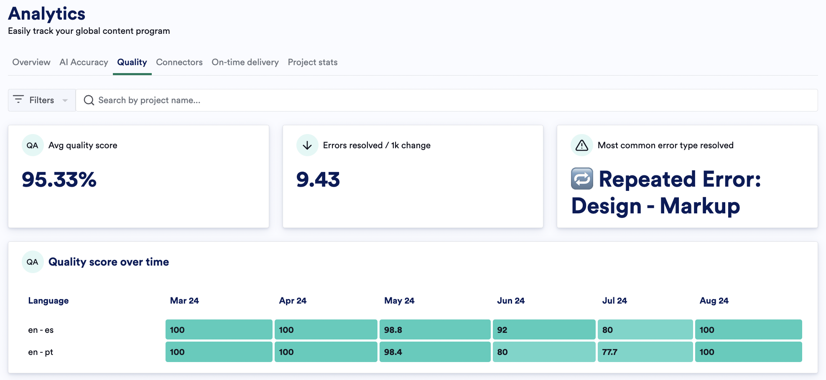
Task: Select the Quality tab
Action: (x=132, y=62)
